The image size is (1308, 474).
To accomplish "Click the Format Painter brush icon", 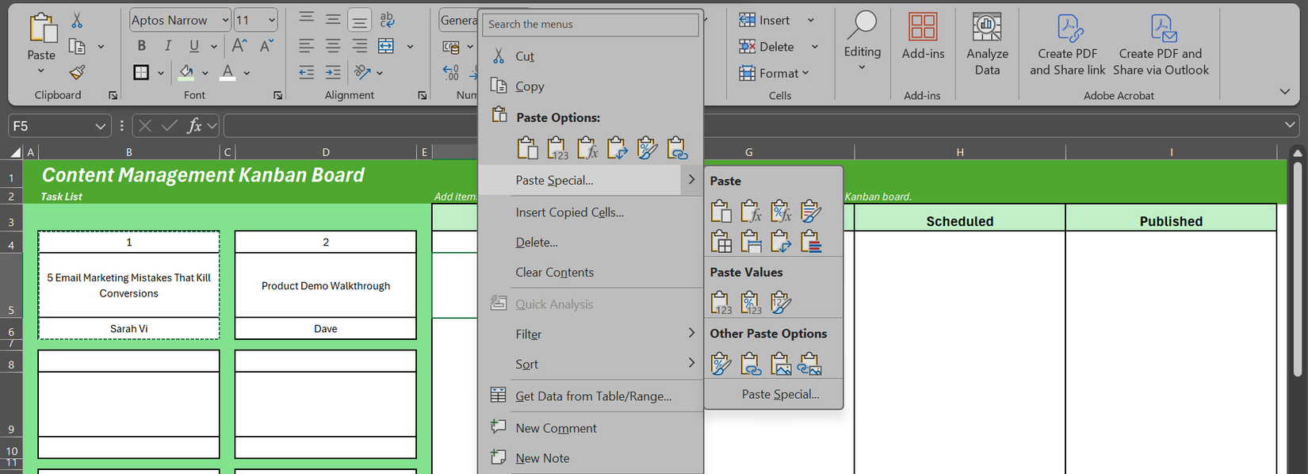I will 77,73.
